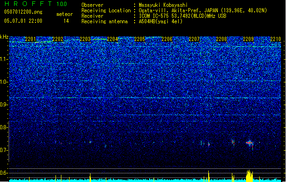Click the kHz axis unit label
This screenshot has width=286, height=182.
click(x=4, y=37)
